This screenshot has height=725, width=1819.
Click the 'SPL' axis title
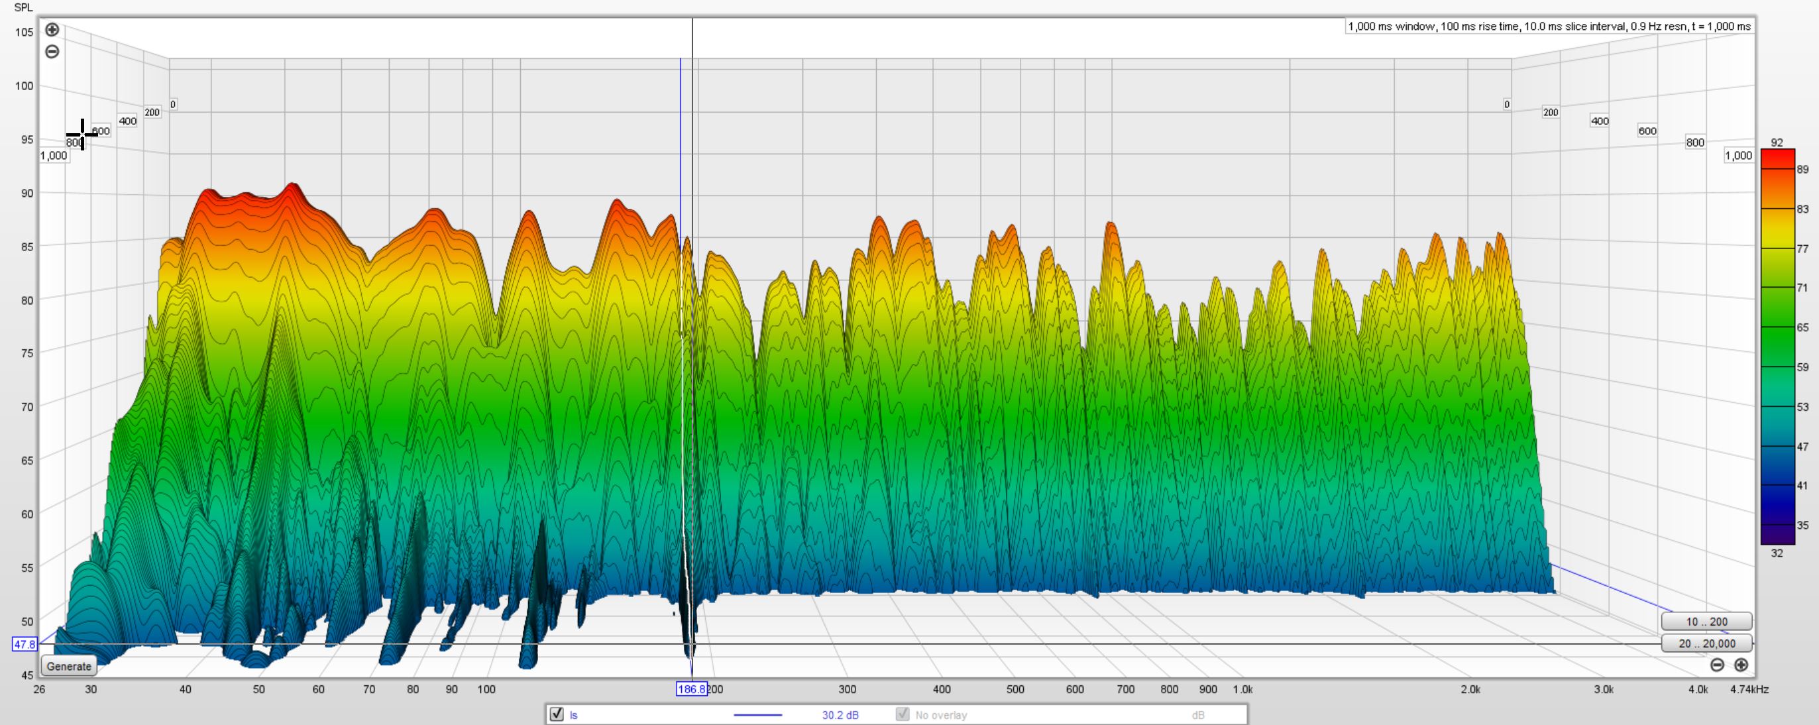(23, 8)
